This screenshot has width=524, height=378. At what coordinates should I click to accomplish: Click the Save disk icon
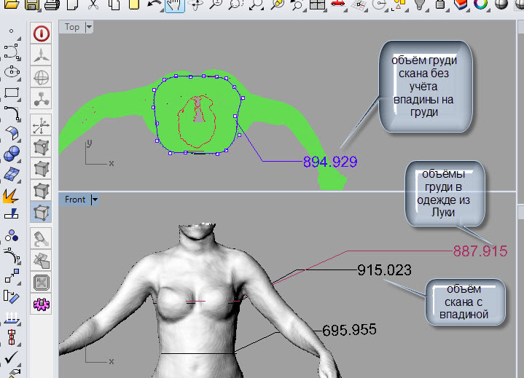pos(32,6)
